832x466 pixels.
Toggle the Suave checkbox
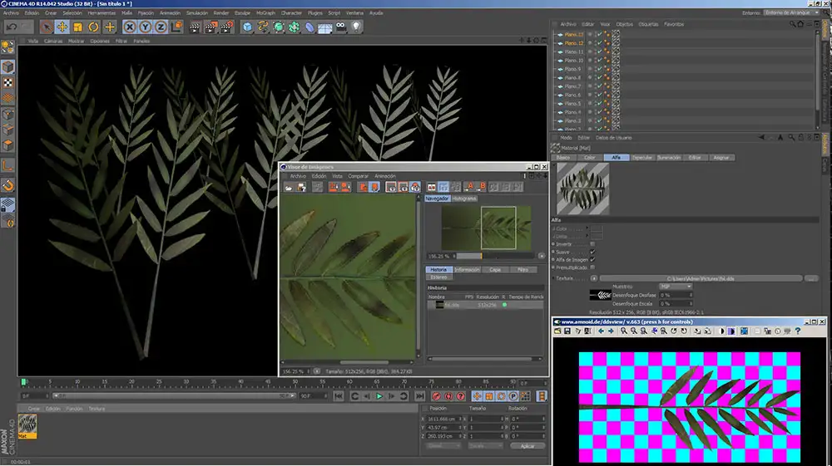click(592, 252)
